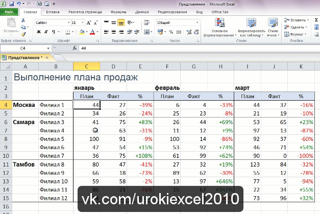Image resolution: width=320 pixels, height=214 pixels.
Task: Expand the Calibri font name dropdown
Action: [x=68, y=22]
